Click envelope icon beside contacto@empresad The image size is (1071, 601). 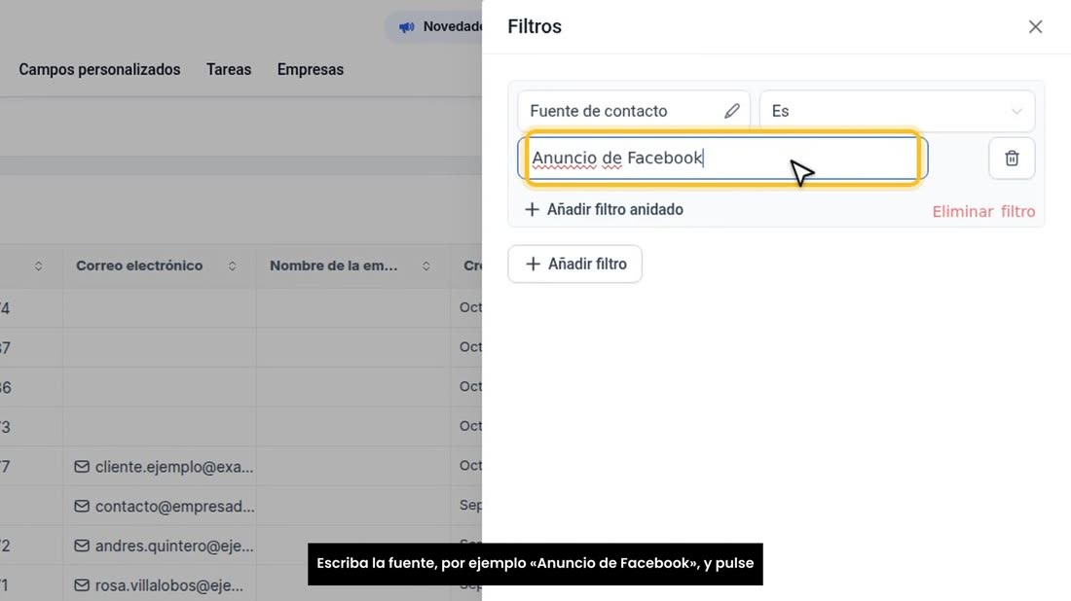point(82,506)
